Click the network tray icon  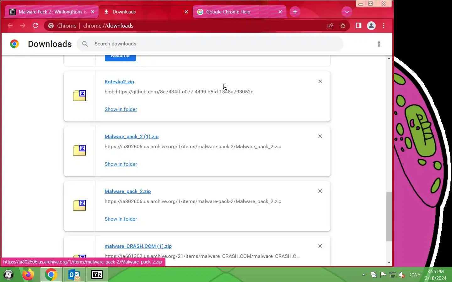[392, 275]
